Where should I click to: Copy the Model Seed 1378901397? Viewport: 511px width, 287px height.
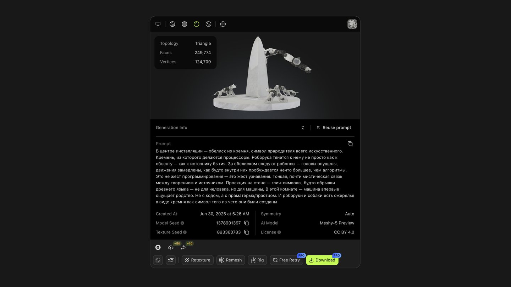(x=247, y=223)
